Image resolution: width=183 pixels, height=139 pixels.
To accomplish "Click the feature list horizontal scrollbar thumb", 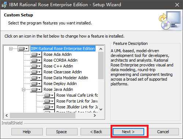I will pyautogui.click(x=43, y=115).
